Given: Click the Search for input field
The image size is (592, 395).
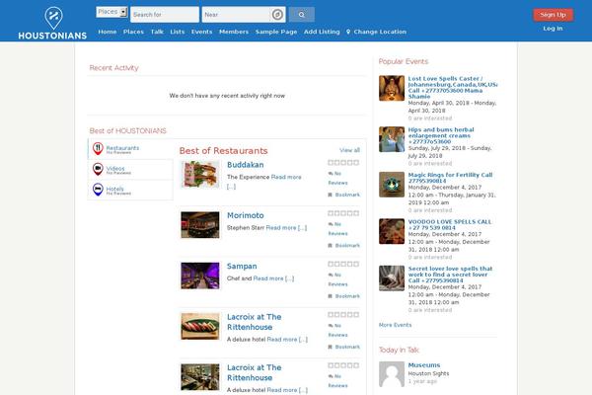Looking at the screenshot, I should click(x=165, y=15).
